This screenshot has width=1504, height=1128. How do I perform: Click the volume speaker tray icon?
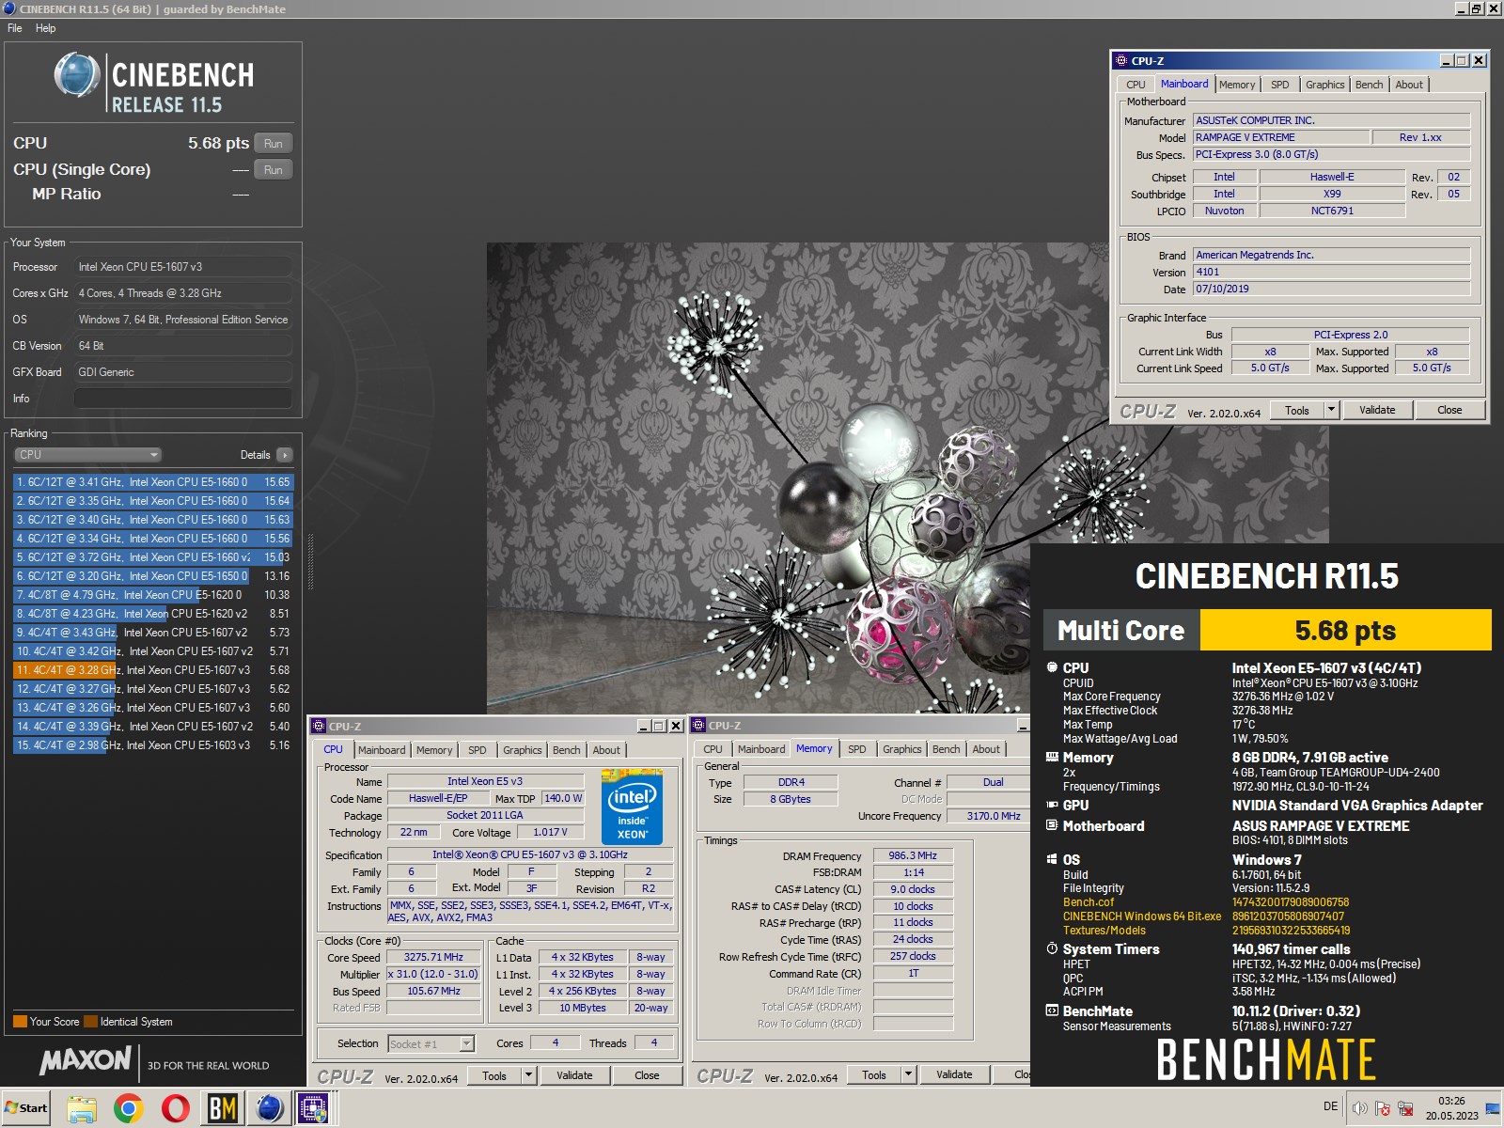pyautogui.click(x=1359, y=1108)
